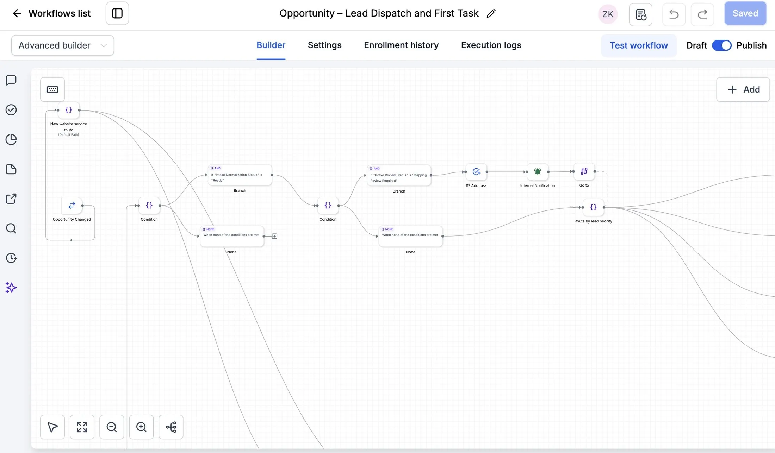The height and width of the screenshot is (453, 775).
Task: Undo the last change
Action: pyautogui.click(x=674, y=14)
